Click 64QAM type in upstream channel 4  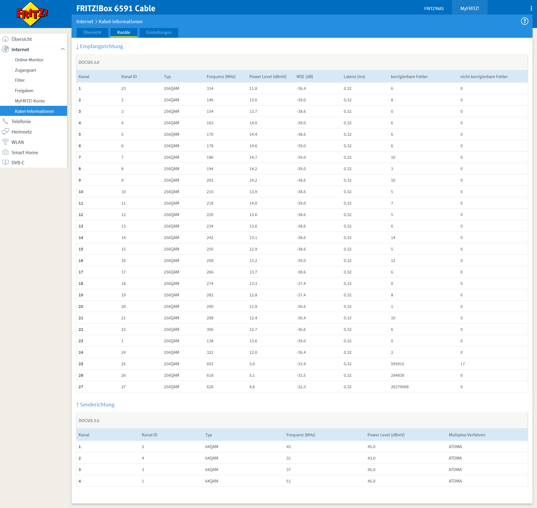pos(211,481)
